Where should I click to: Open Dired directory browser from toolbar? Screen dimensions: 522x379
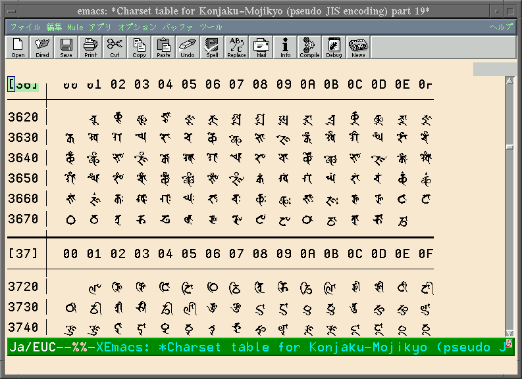42,47
